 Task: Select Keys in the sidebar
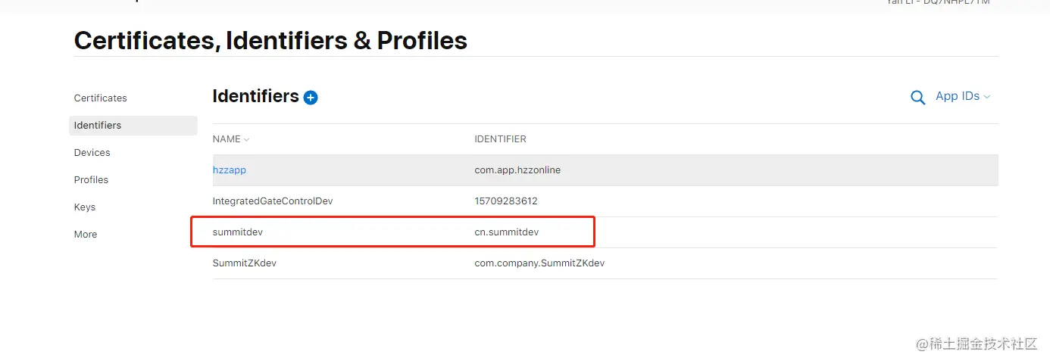pos(85,207)
